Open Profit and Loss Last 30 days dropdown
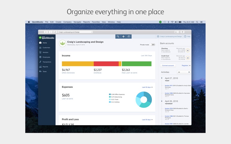Image resolution: width=231 pixels, height=144 pixels. click(x=147, y=120)
